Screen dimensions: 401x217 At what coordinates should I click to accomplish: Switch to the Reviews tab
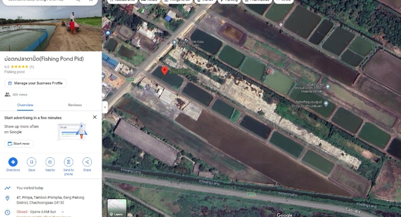pos(75,105)
